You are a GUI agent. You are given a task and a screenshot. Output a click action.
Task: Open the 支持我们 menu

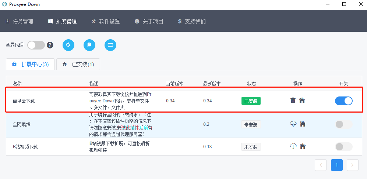pyautogui.click(x=192, y=22)
